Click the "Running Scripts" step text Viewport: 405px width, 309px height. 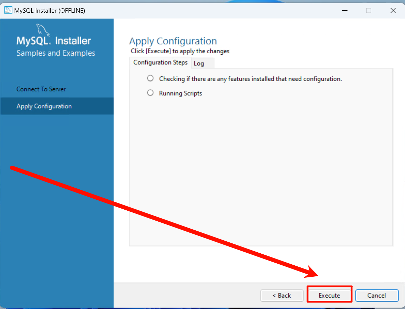(x=180, y=93)
